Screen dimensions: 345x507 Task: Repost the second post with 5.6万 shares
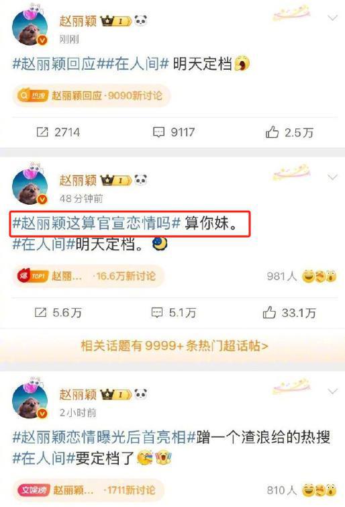click(58, 312)
